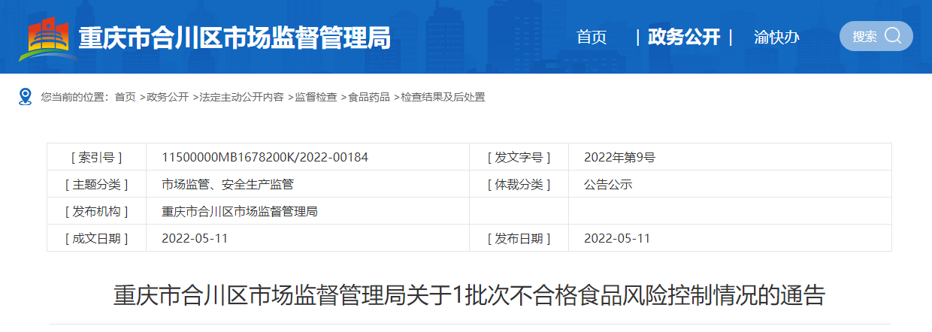The image size is (932, 332).
Task: Go to 首页 in the breadcrumb
Action: tap(126, 97)
